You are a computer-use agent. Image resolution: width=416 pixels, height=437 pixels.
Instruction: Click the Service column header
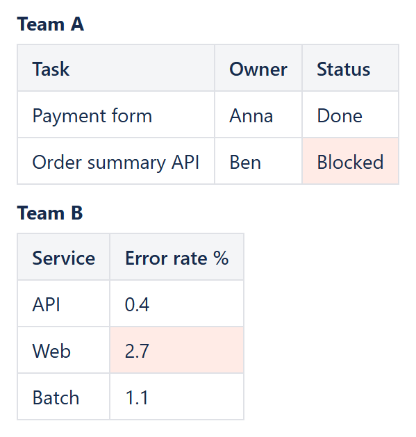tap(63, 257)
